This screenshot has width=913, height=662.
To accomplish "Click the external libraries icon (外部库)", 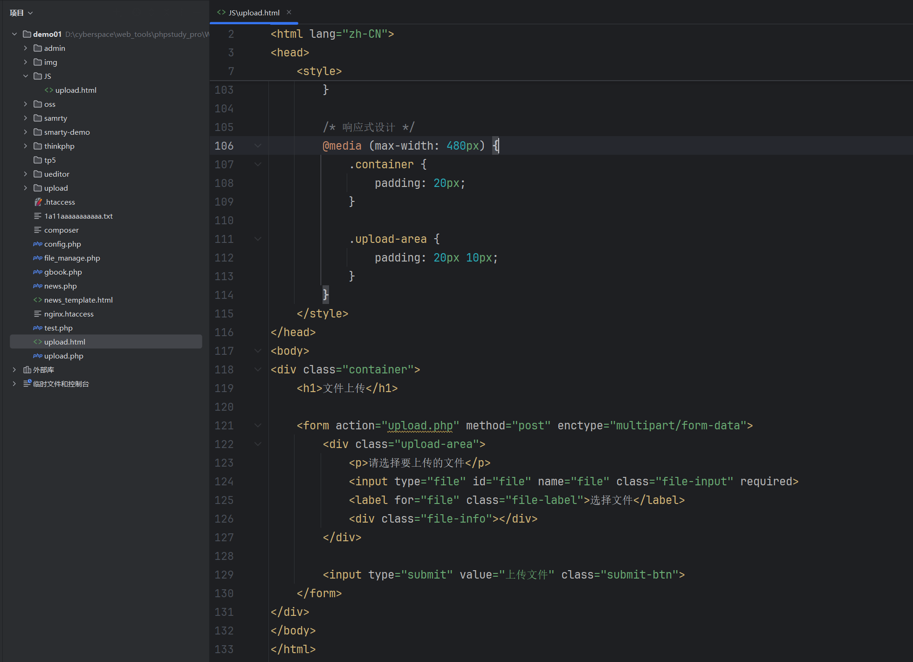I will [27, 370].
